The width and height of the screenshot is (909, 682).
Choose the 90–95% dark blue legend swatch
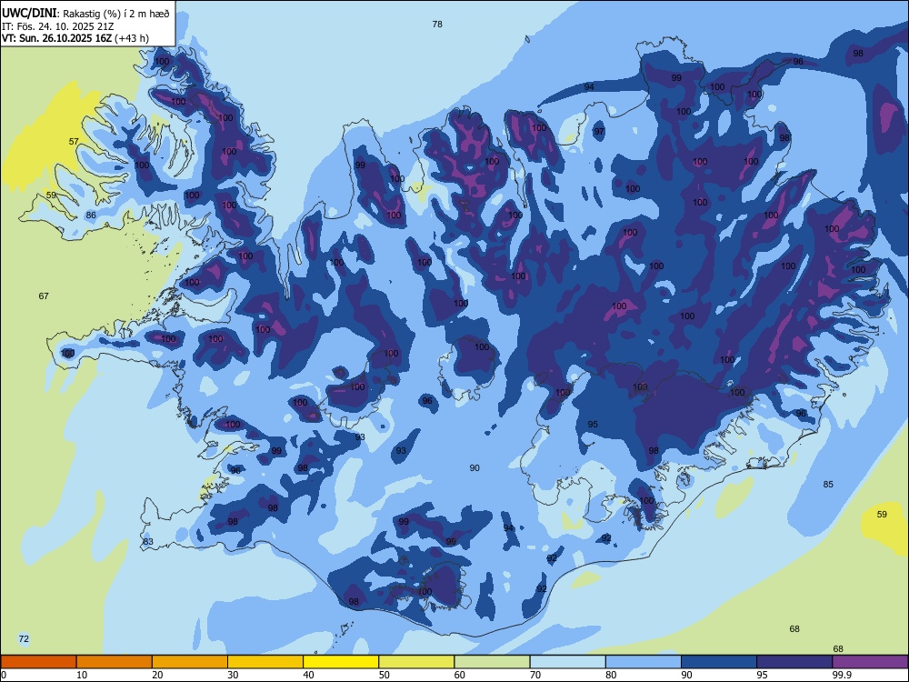click(719, 662)
